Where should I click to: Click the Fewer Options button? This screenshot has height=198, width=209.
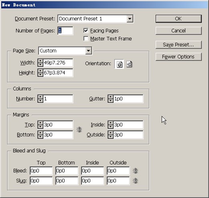tap(179, 57)
